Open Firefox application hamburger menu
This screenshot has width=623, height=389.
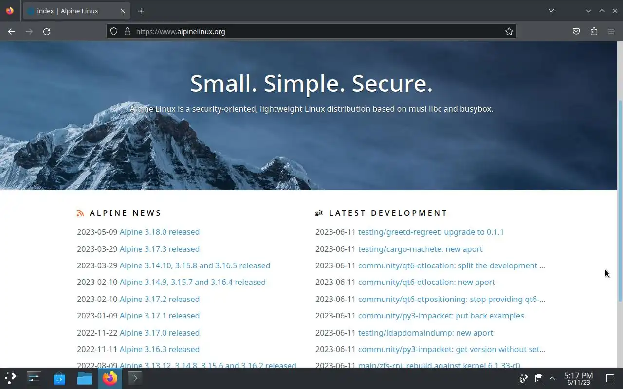click(x=611, y=31)
